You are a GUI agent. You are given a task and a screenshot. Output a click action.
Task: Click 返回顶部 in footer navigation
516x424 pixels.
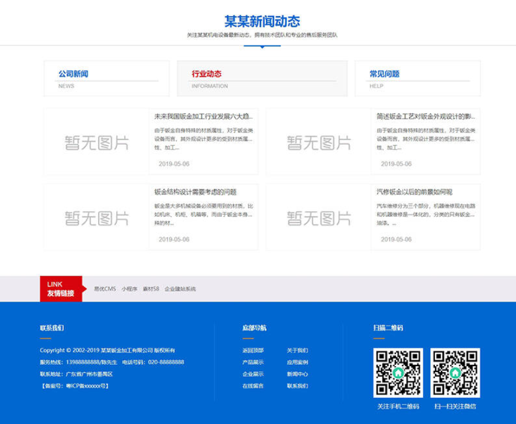253,351
